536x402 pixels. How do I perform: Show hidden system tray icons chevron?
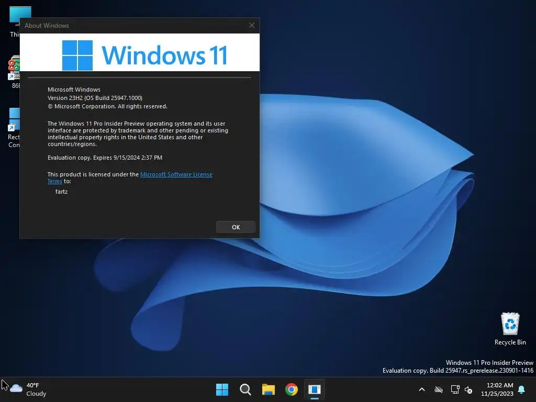pos(422,389)
